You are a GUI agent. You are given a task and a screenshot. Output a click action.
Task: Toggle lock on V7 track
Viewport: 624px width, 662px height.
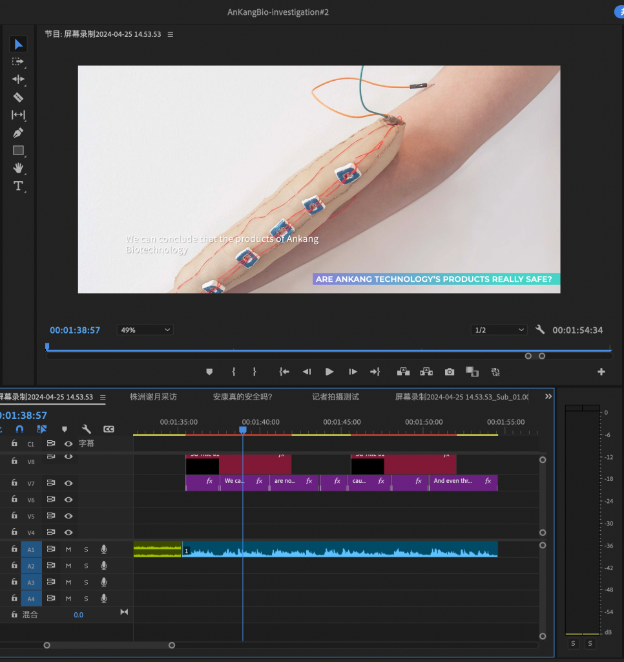[x=14, y=482]
